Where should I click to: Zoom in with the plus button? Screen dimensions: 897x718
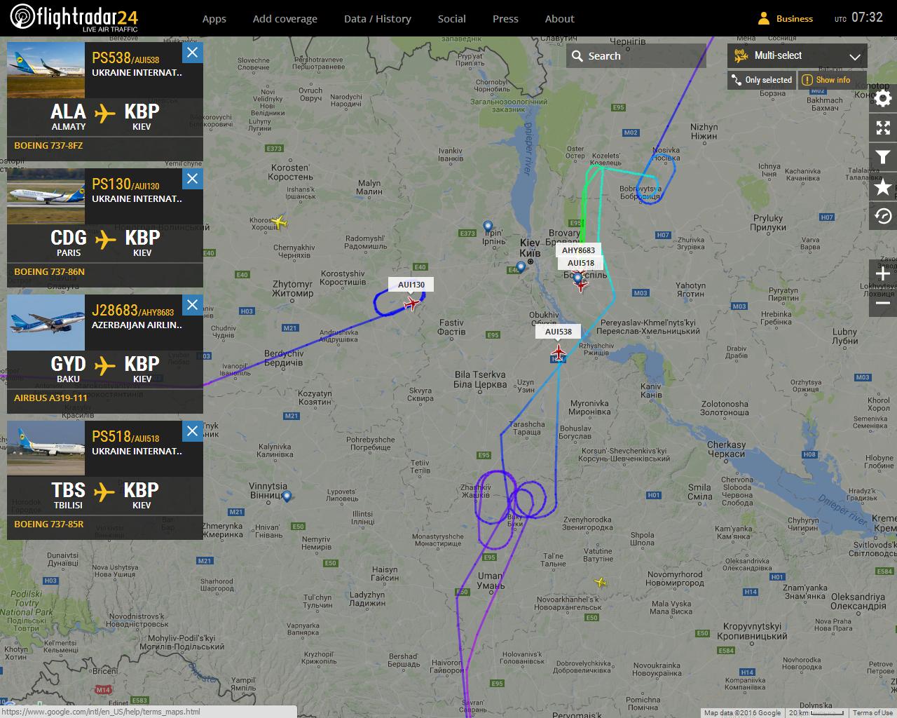pyautogui.click(x=883, y=273)
